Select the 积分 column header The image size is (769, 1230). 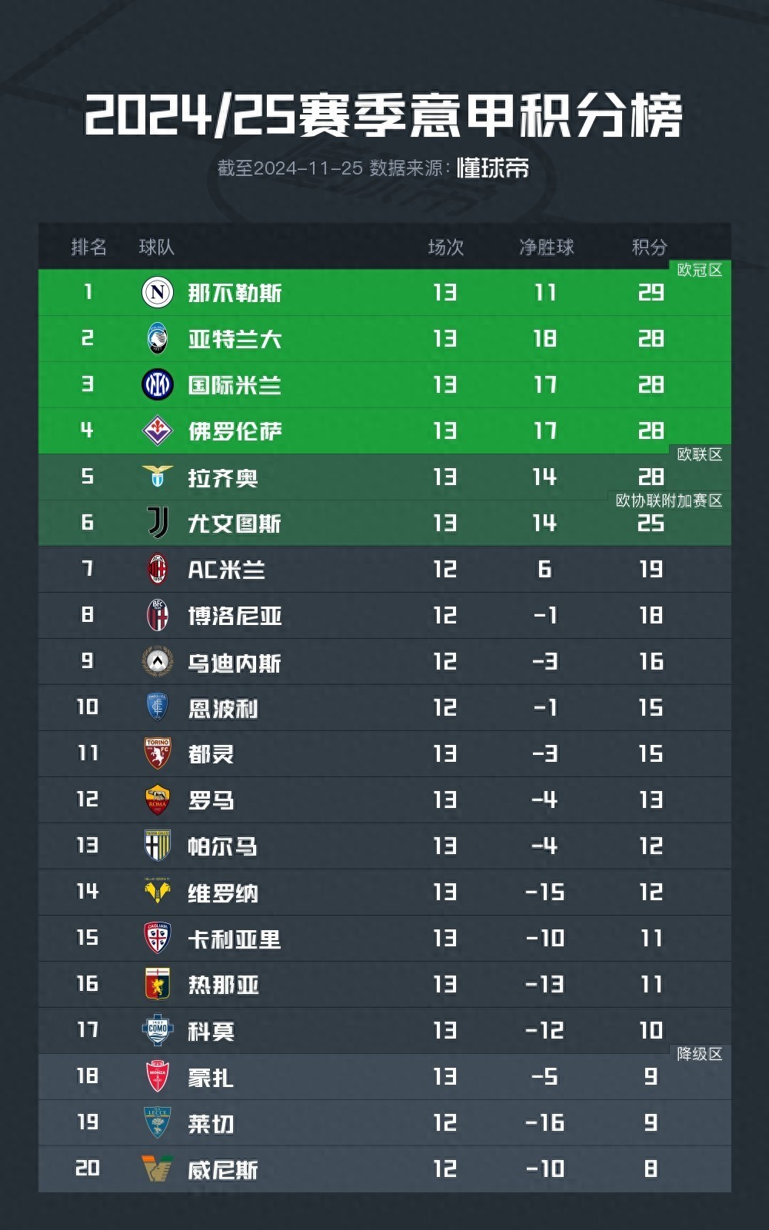650,247
